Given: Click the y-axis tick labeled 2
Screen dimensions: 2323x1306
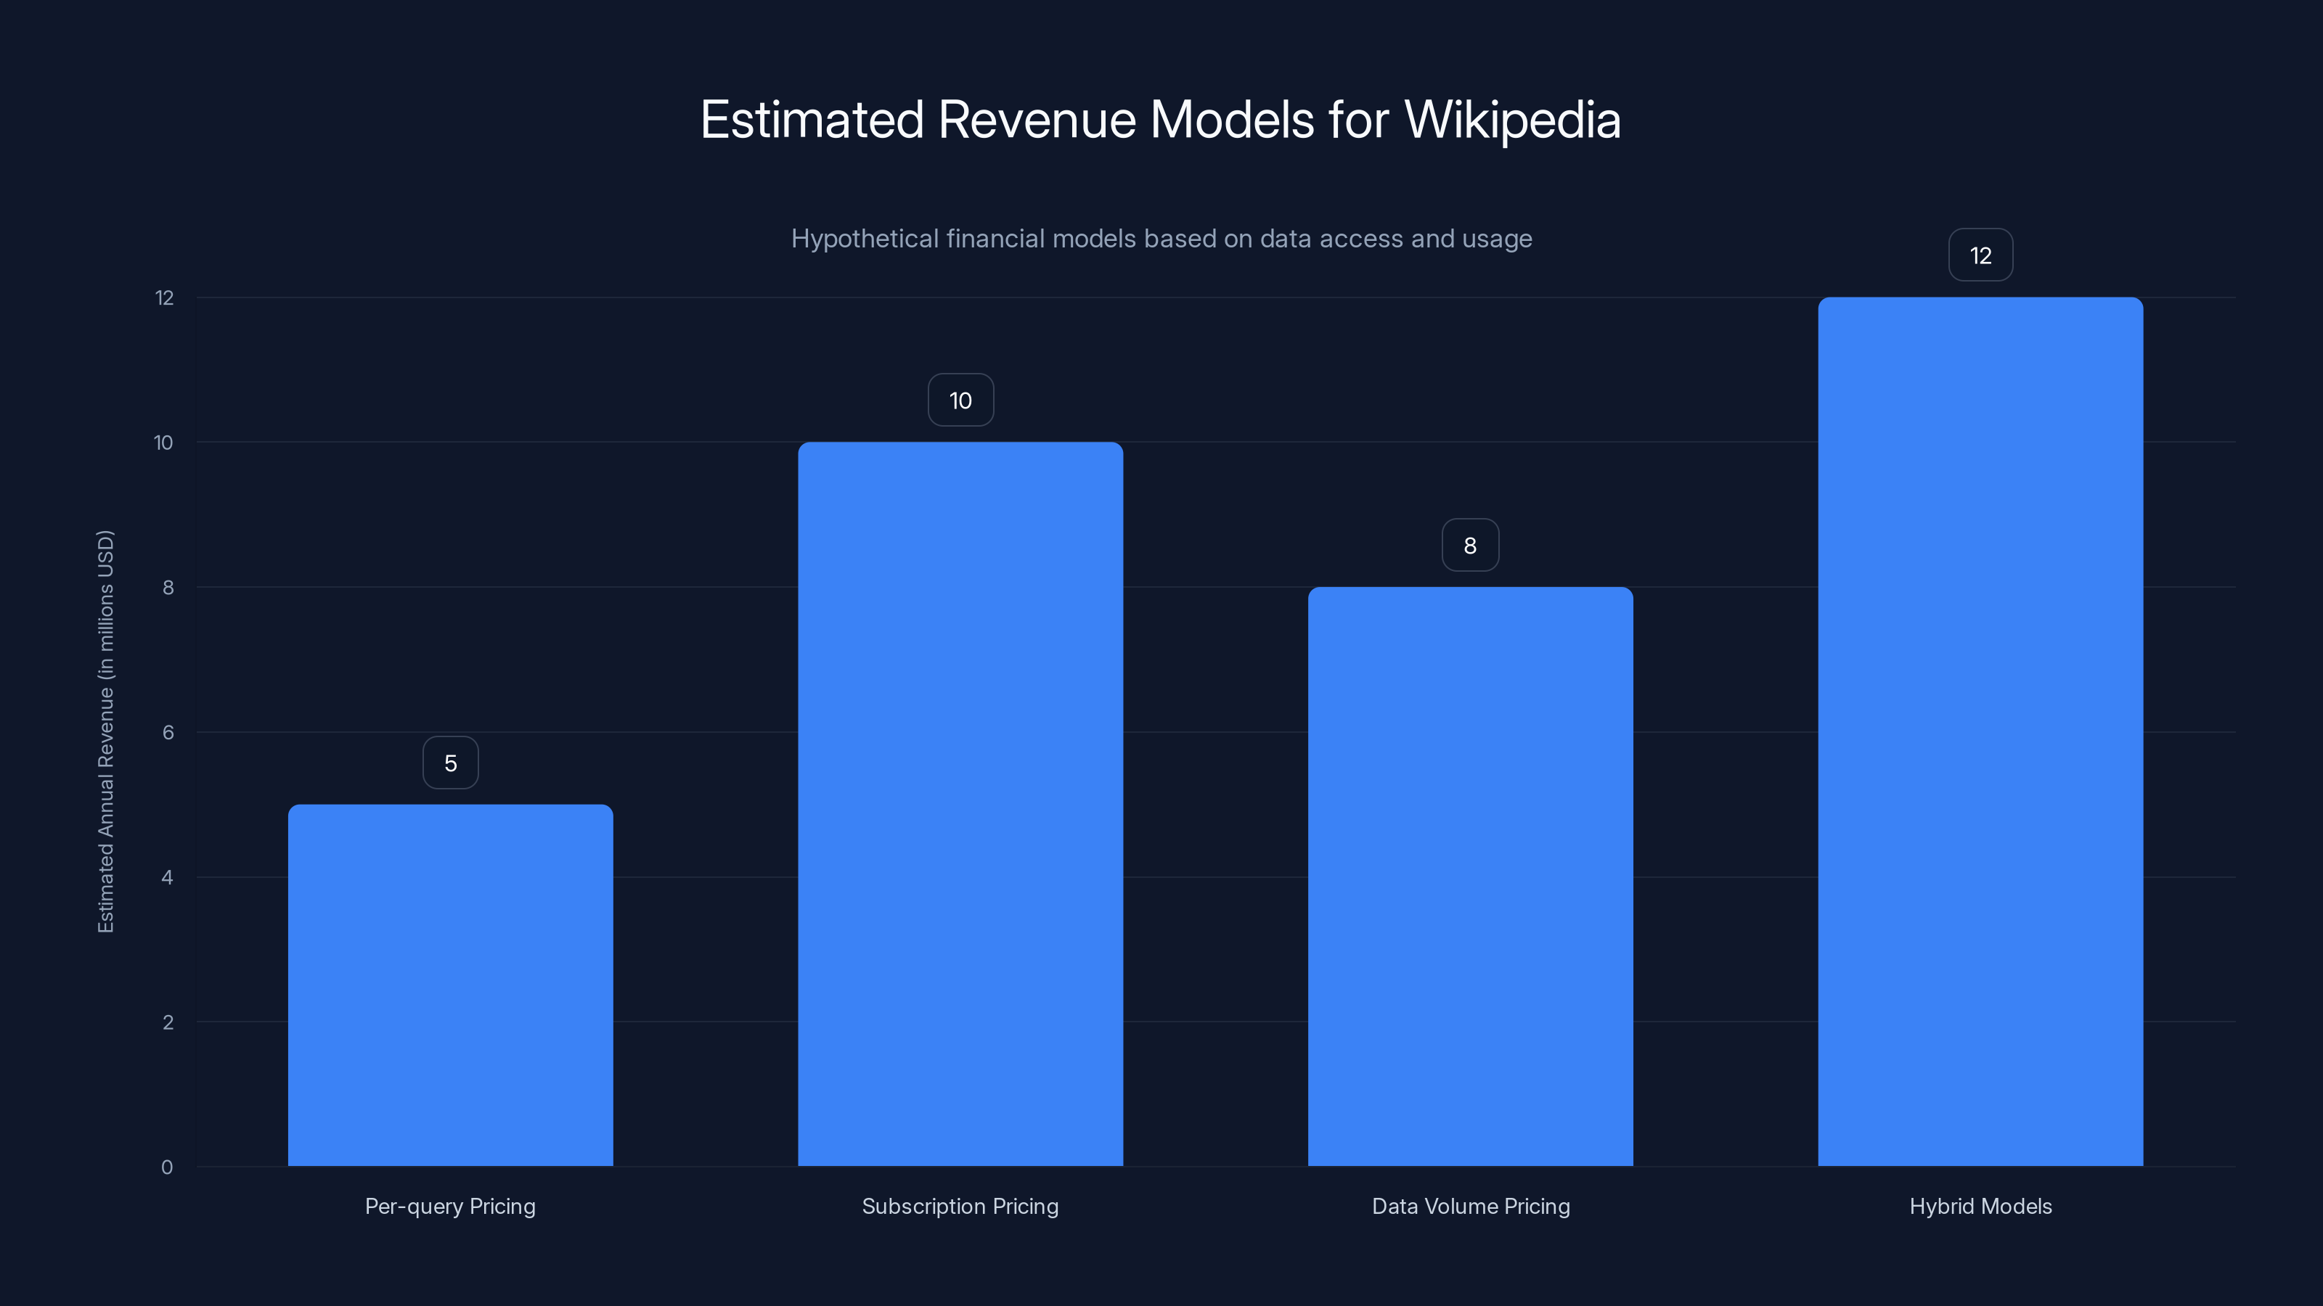Looking at the screenshot, I should (x=168, y=1021).
